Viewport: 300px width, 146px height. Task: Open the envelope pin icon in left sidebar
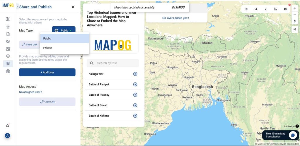click(8, 71)
